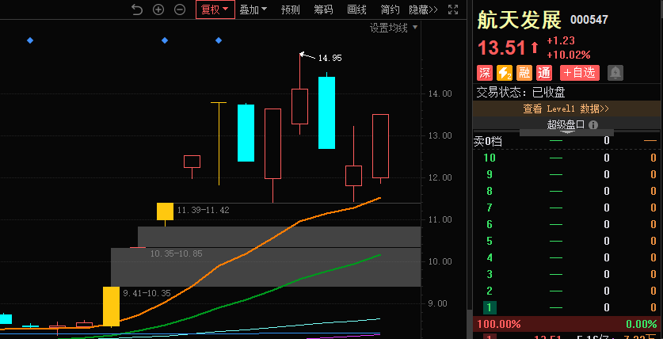Expand the 设置均线 moving average settings
The height and width of the screenshot is (339, 663).
tap(394, 28)
